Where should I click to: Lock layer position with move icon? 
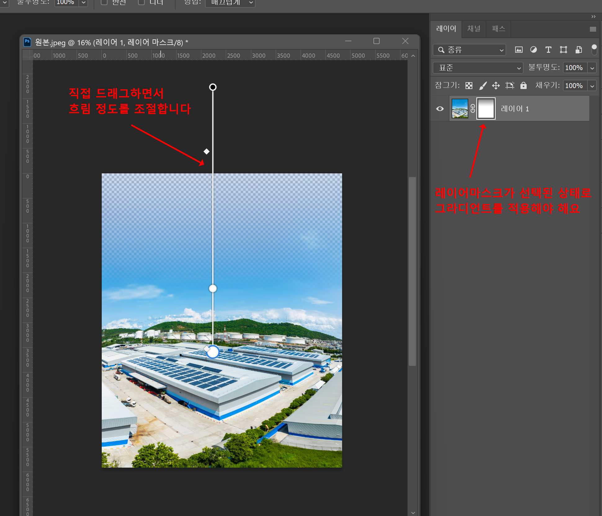(x=496, y=86)
